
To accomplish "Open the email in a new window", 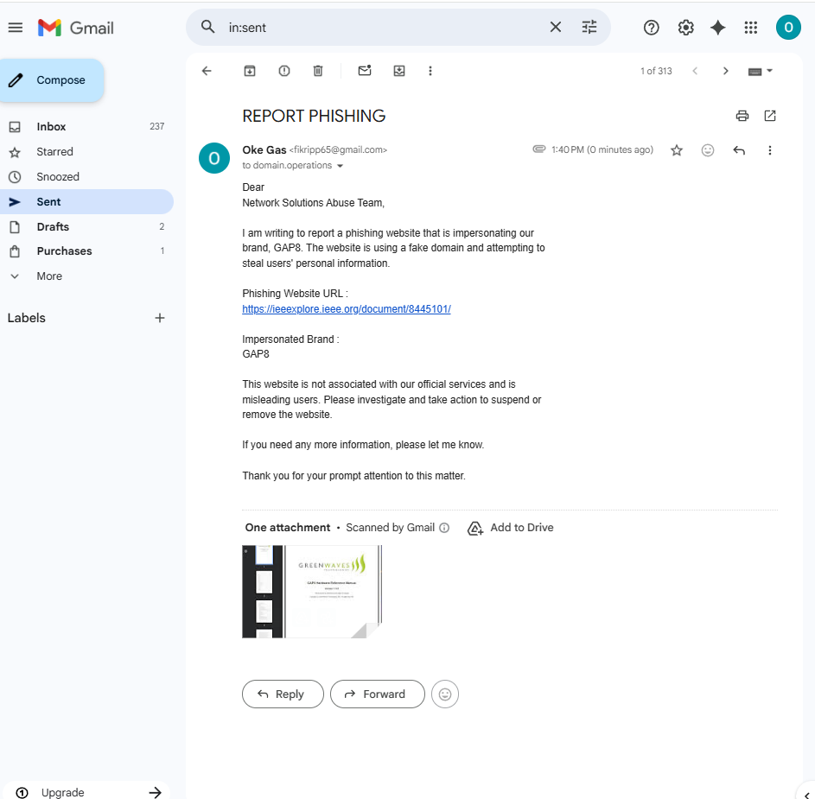I will click(x=770, y=116).
